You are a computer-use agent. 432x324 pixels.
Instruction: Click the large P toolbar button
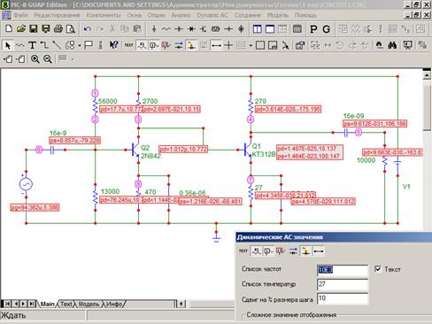[313, 29]
